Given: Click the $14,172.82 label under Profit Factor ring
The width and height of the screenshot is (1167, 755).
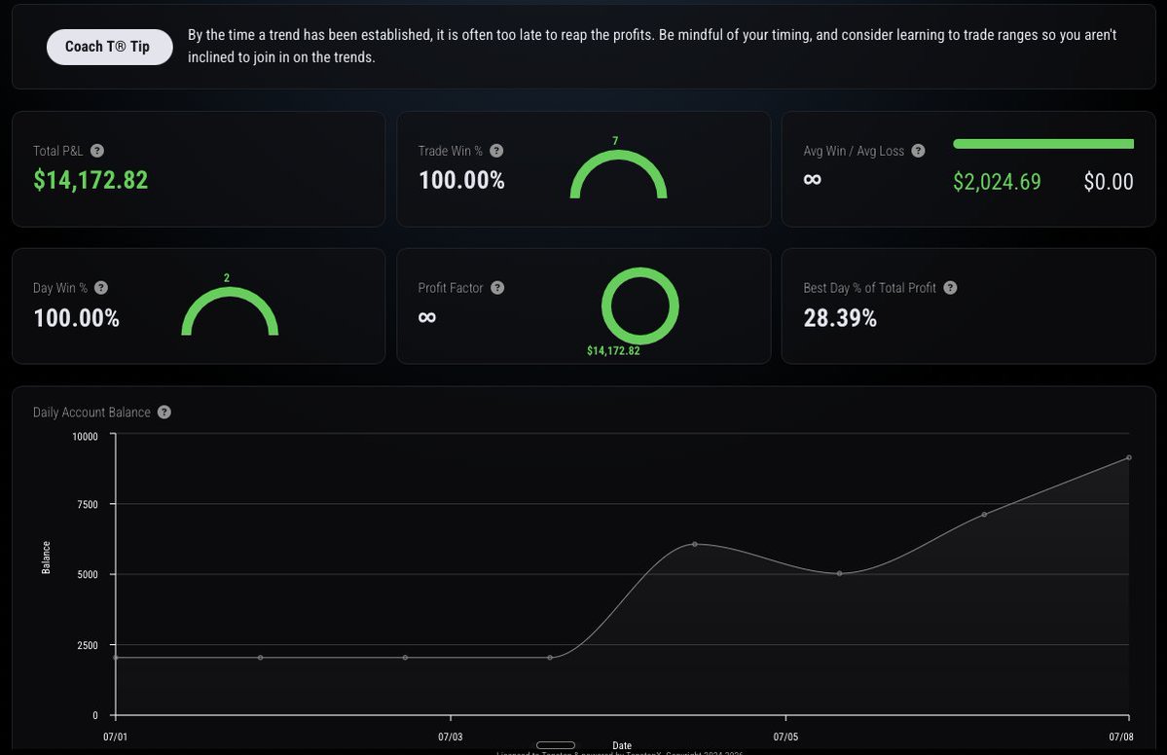Looking at the screenshot, I should coord(613,351).
